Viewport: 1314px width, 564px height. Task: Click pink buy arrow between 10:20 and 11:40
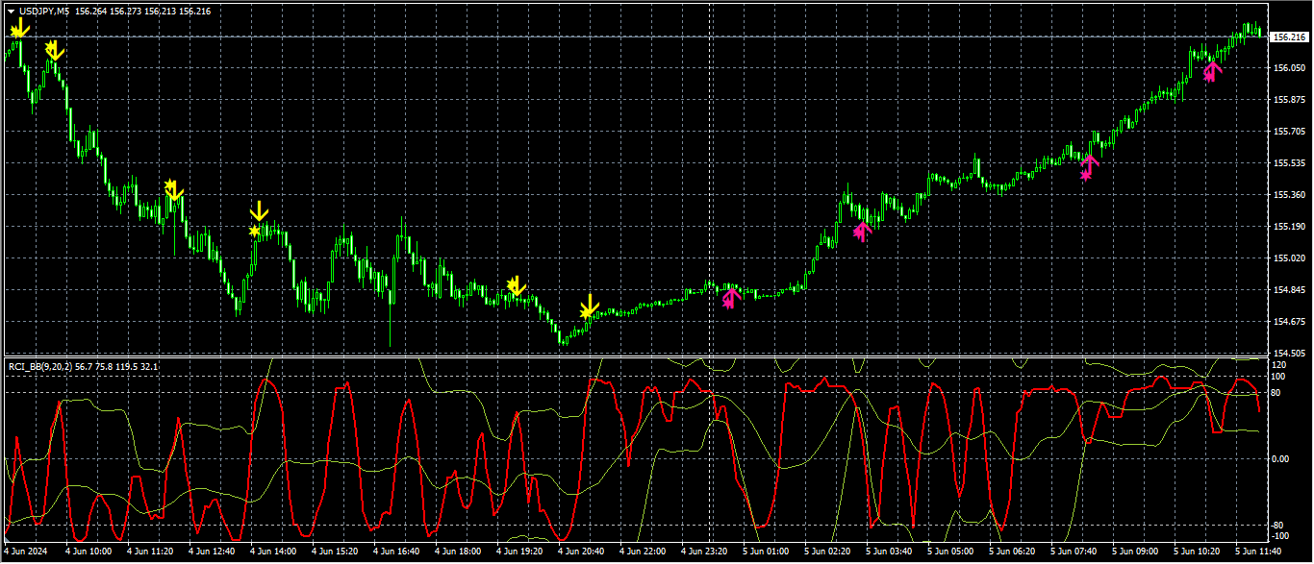coord(1212,71)
